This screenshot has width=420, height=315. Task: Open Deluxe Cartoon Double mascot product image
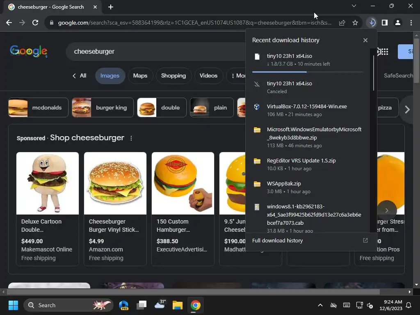click(x=48, y=183)
